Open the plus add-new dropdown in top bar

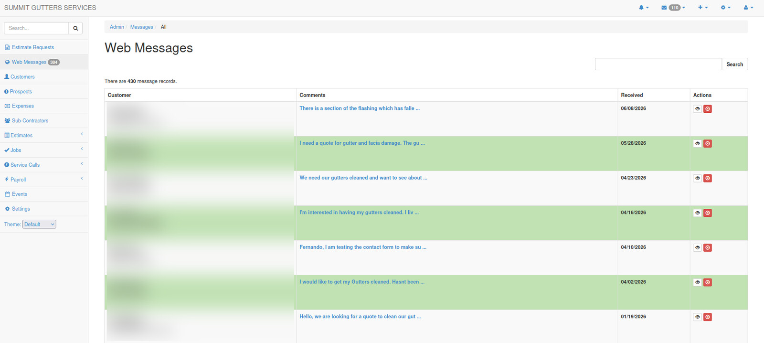[703, 8]
